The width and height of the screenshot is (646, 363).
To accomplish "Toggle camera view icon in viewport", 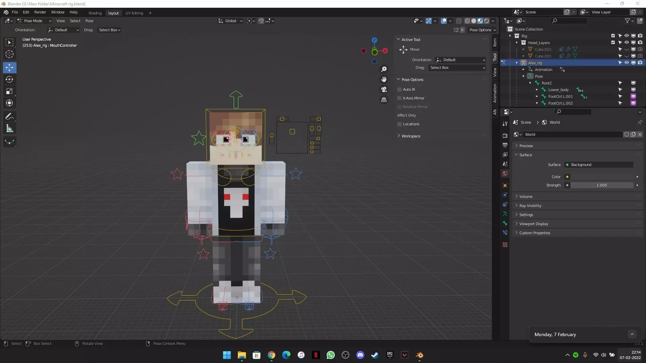I will (x=384, y=89).
